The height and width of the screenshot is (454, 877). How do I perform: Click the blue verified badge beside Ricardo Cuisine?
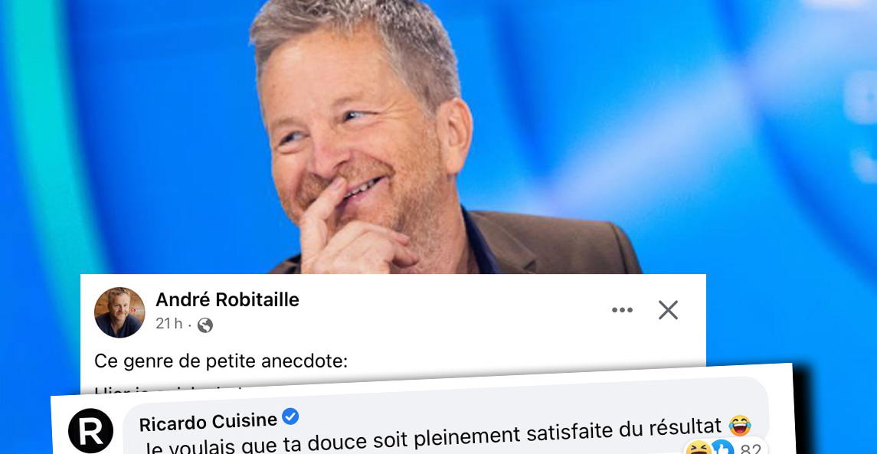tap(290, 416)
